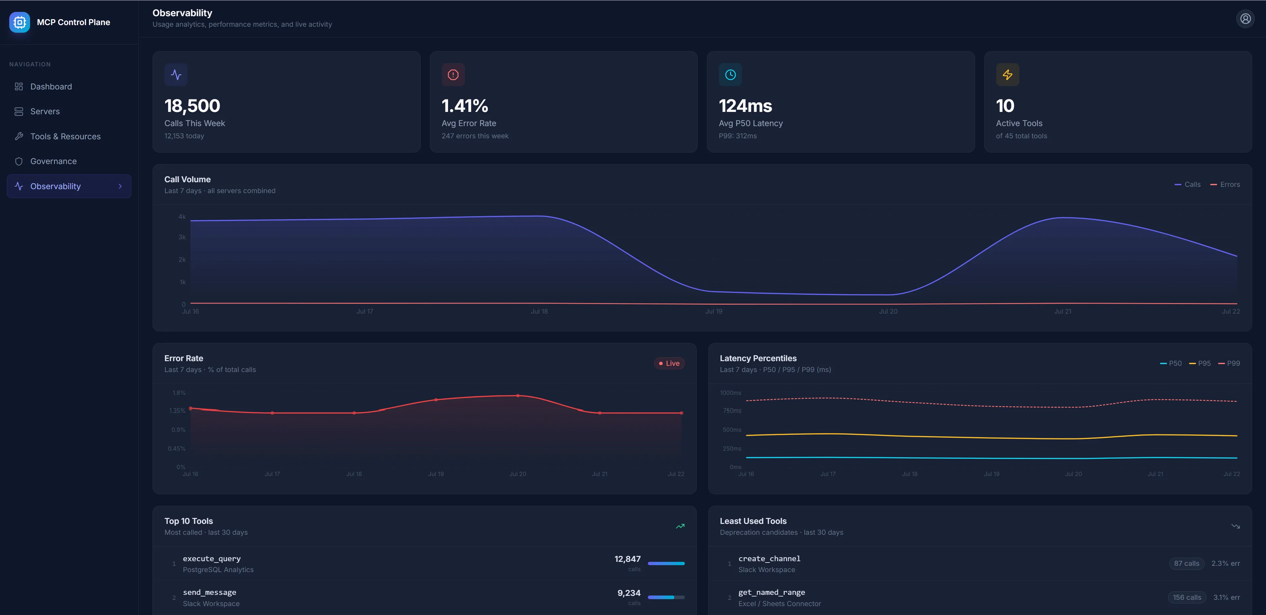Screen dimensions: 1266x615
Task: Open Tools & Resources navigation item
Action: [x=69, y=136]
